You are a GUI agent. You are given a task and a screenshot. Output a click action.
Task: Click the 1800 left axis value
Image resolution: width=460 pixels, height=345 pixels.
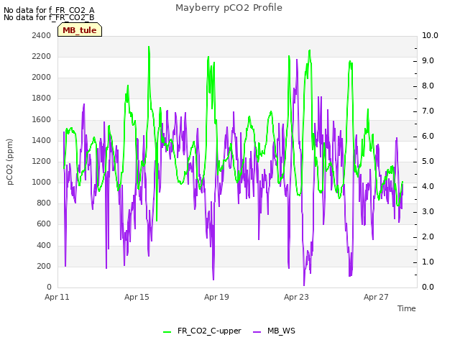42,98
